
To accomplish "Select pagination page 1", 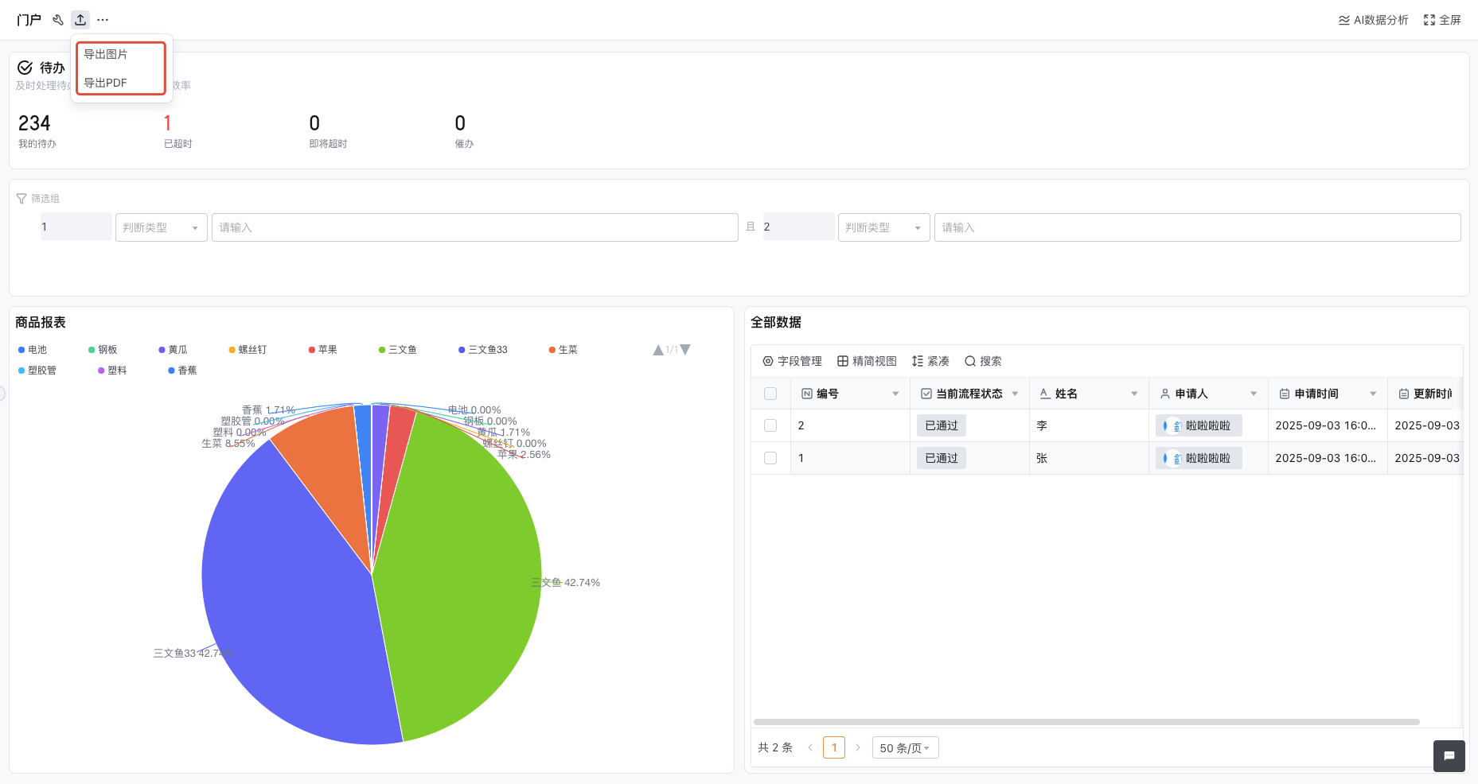I will click(834, 747).
